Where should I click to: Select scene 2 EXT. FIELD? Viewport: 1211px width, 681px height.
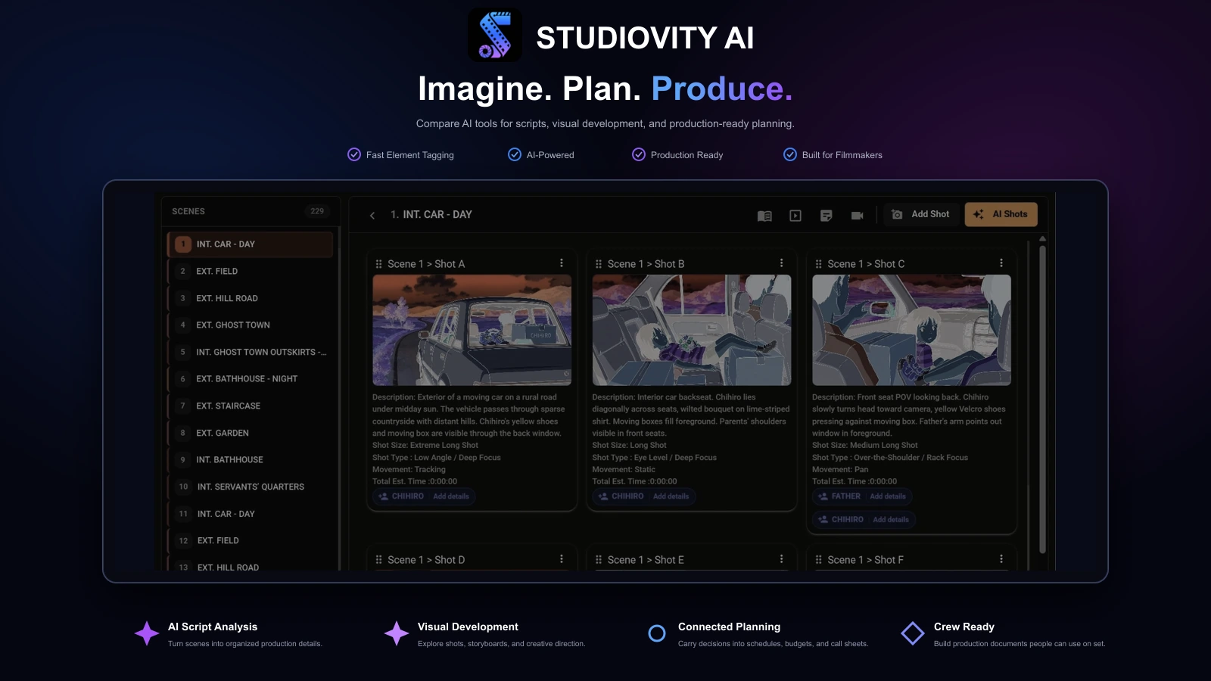[250, 271]
